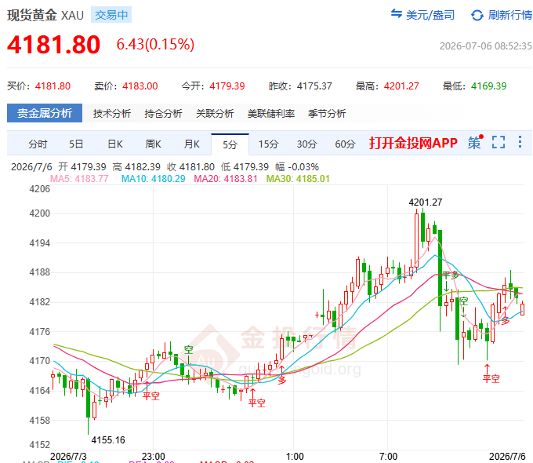Image resolution: width=533 pixels, height=463 pixels.
Task: Click the 刷新行情 refresh icon
Action: (477, 15)
